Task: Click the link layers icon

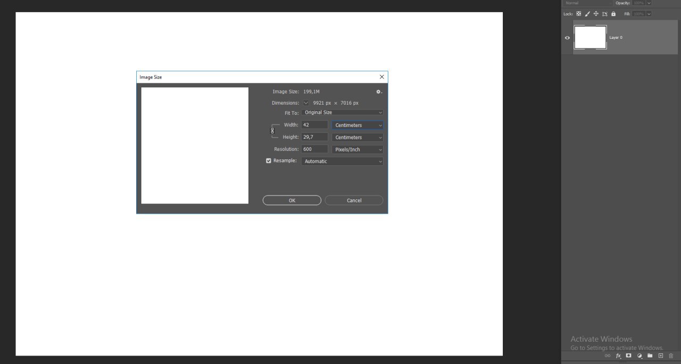Action: tap(607, 355)
